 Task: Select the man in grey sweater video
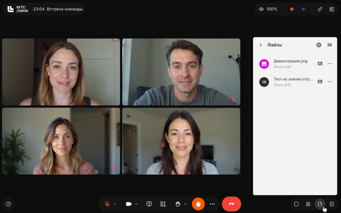tap(181, 72)
